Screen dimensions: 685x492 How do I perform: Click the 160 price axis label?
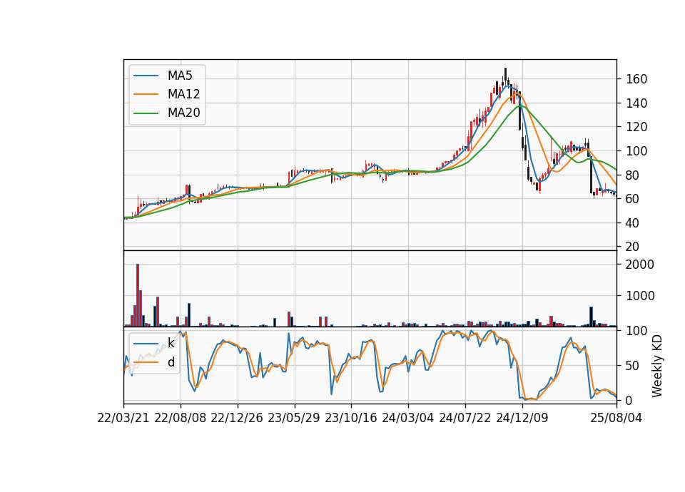pos(636,79)
